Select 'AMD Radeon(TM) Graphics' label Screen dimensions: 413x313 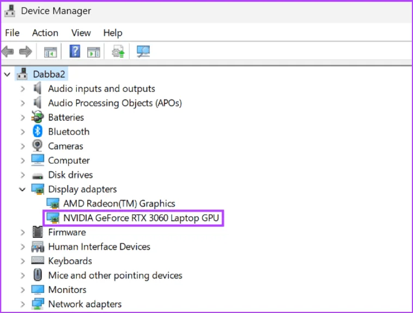click(x=119, y=204)
